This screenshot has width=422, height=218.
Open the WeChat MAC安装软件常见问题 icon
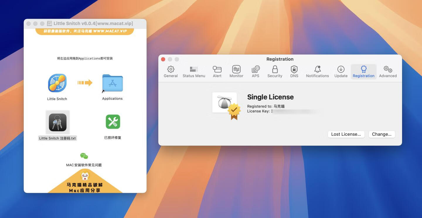84,156
